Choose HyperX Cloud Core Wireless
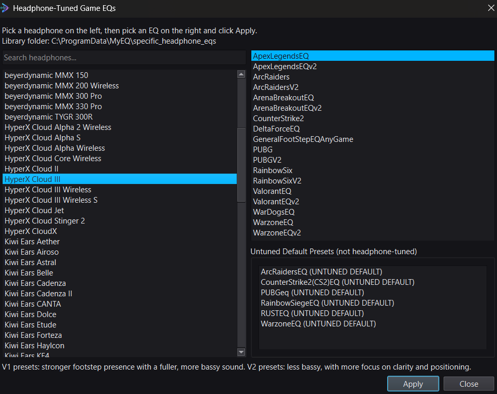 tap(120, 159)
